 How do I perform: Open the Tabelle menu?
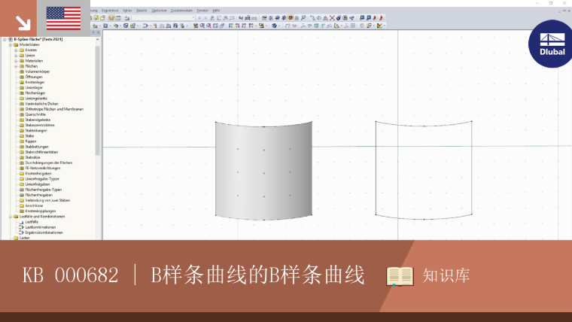(x=141, y=11)
